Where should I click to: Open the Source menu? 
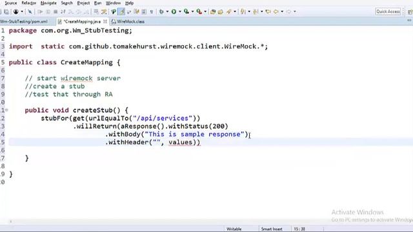click(10, 3)
